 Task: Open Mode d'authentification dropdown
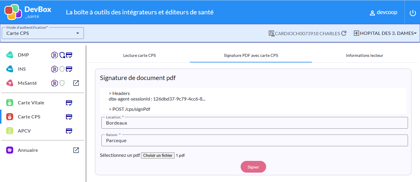(43, 33)
